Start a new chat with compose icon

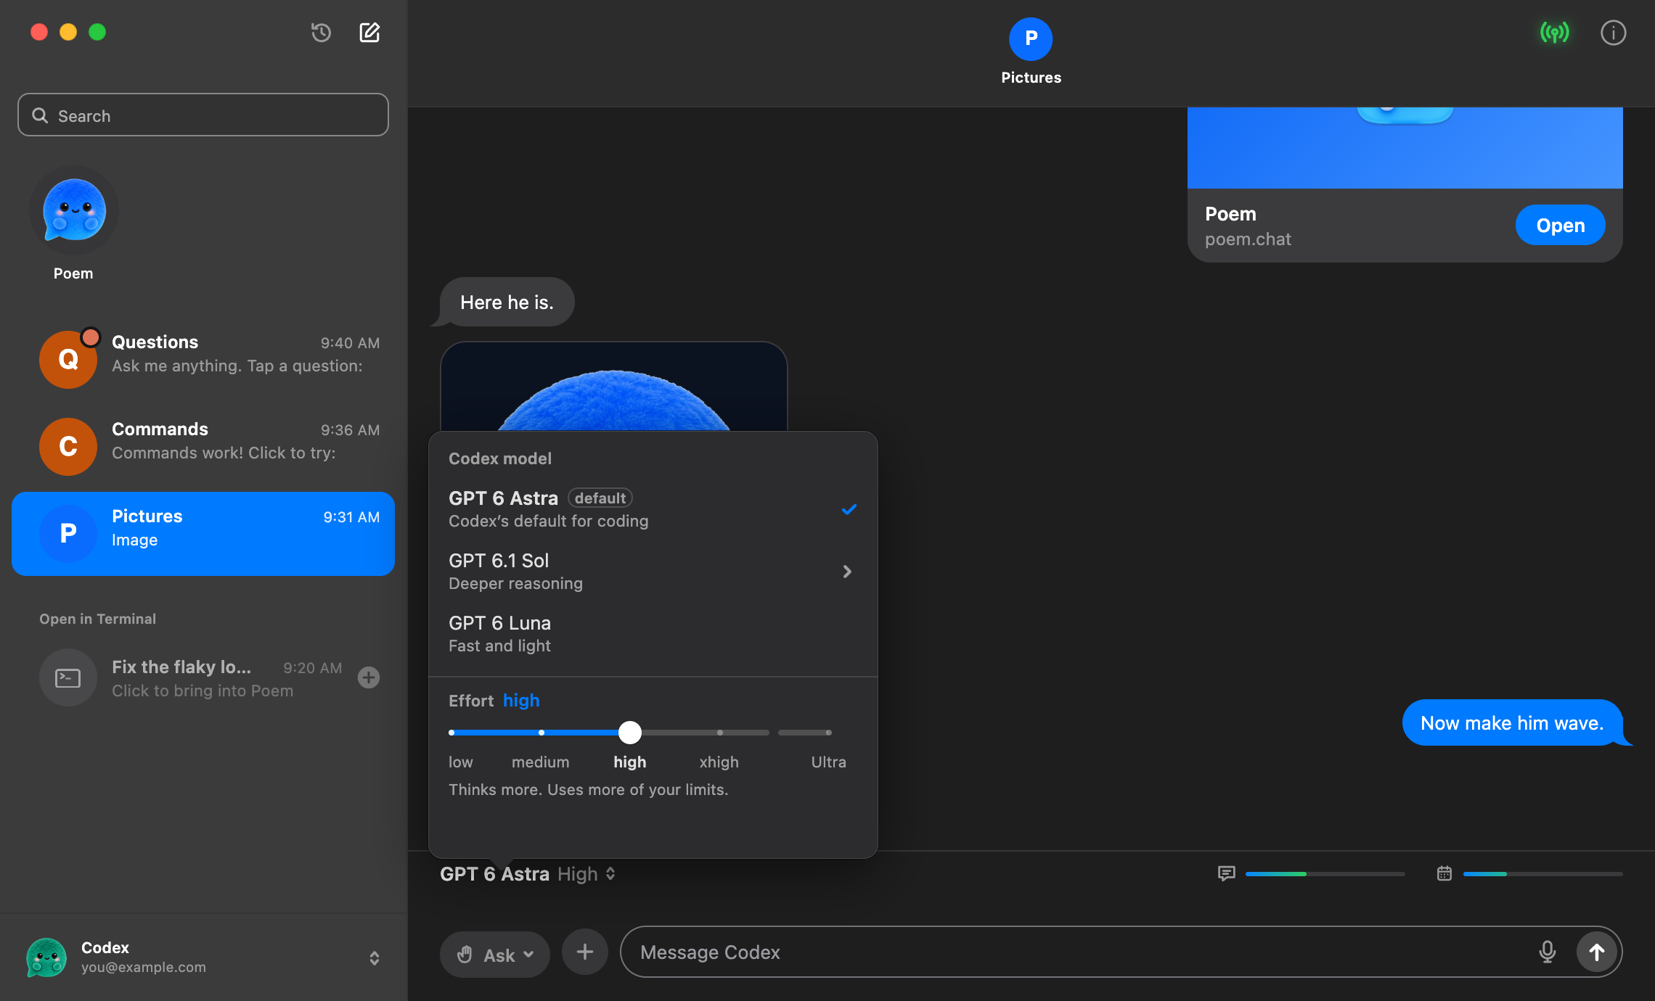coord(369,33)
